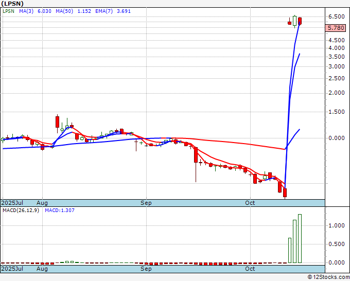Click the MA(50) legend label
The height and width of the screenshot is (281, 350).
click(64, 11)
